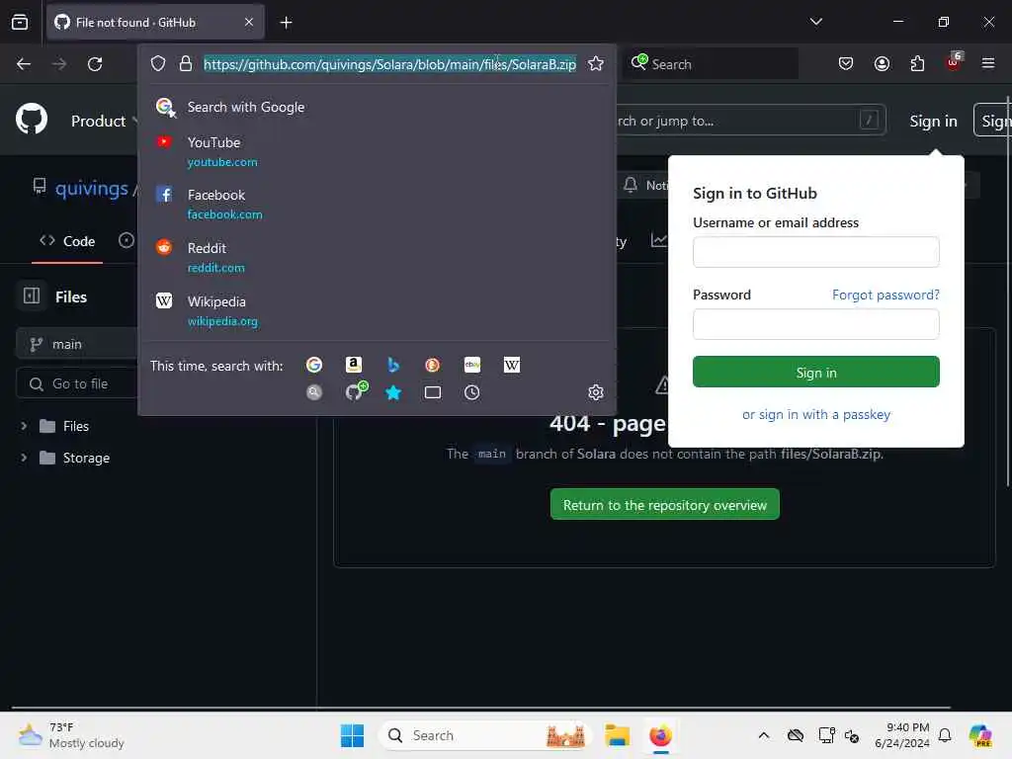Screen dimensions: 1012x759
Task: Expand the Product menu
Action: (x=103, y=121)
